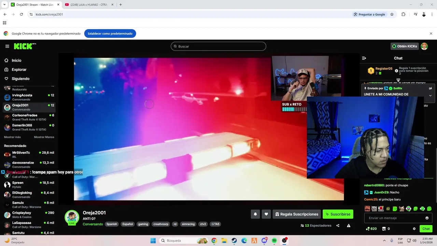Click the gaming tag
This screenshot has height=246, width=437.
[x=143, y=224]
